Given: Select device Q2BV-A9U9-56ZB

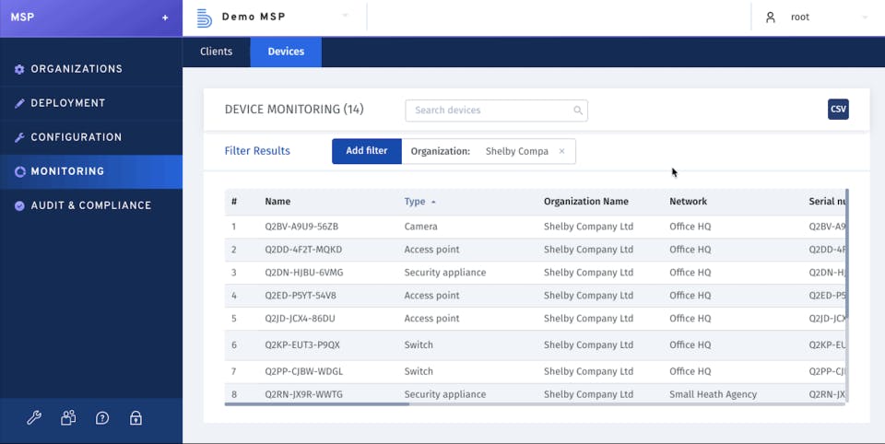Looking at the screenshot, I should (301, 227).
